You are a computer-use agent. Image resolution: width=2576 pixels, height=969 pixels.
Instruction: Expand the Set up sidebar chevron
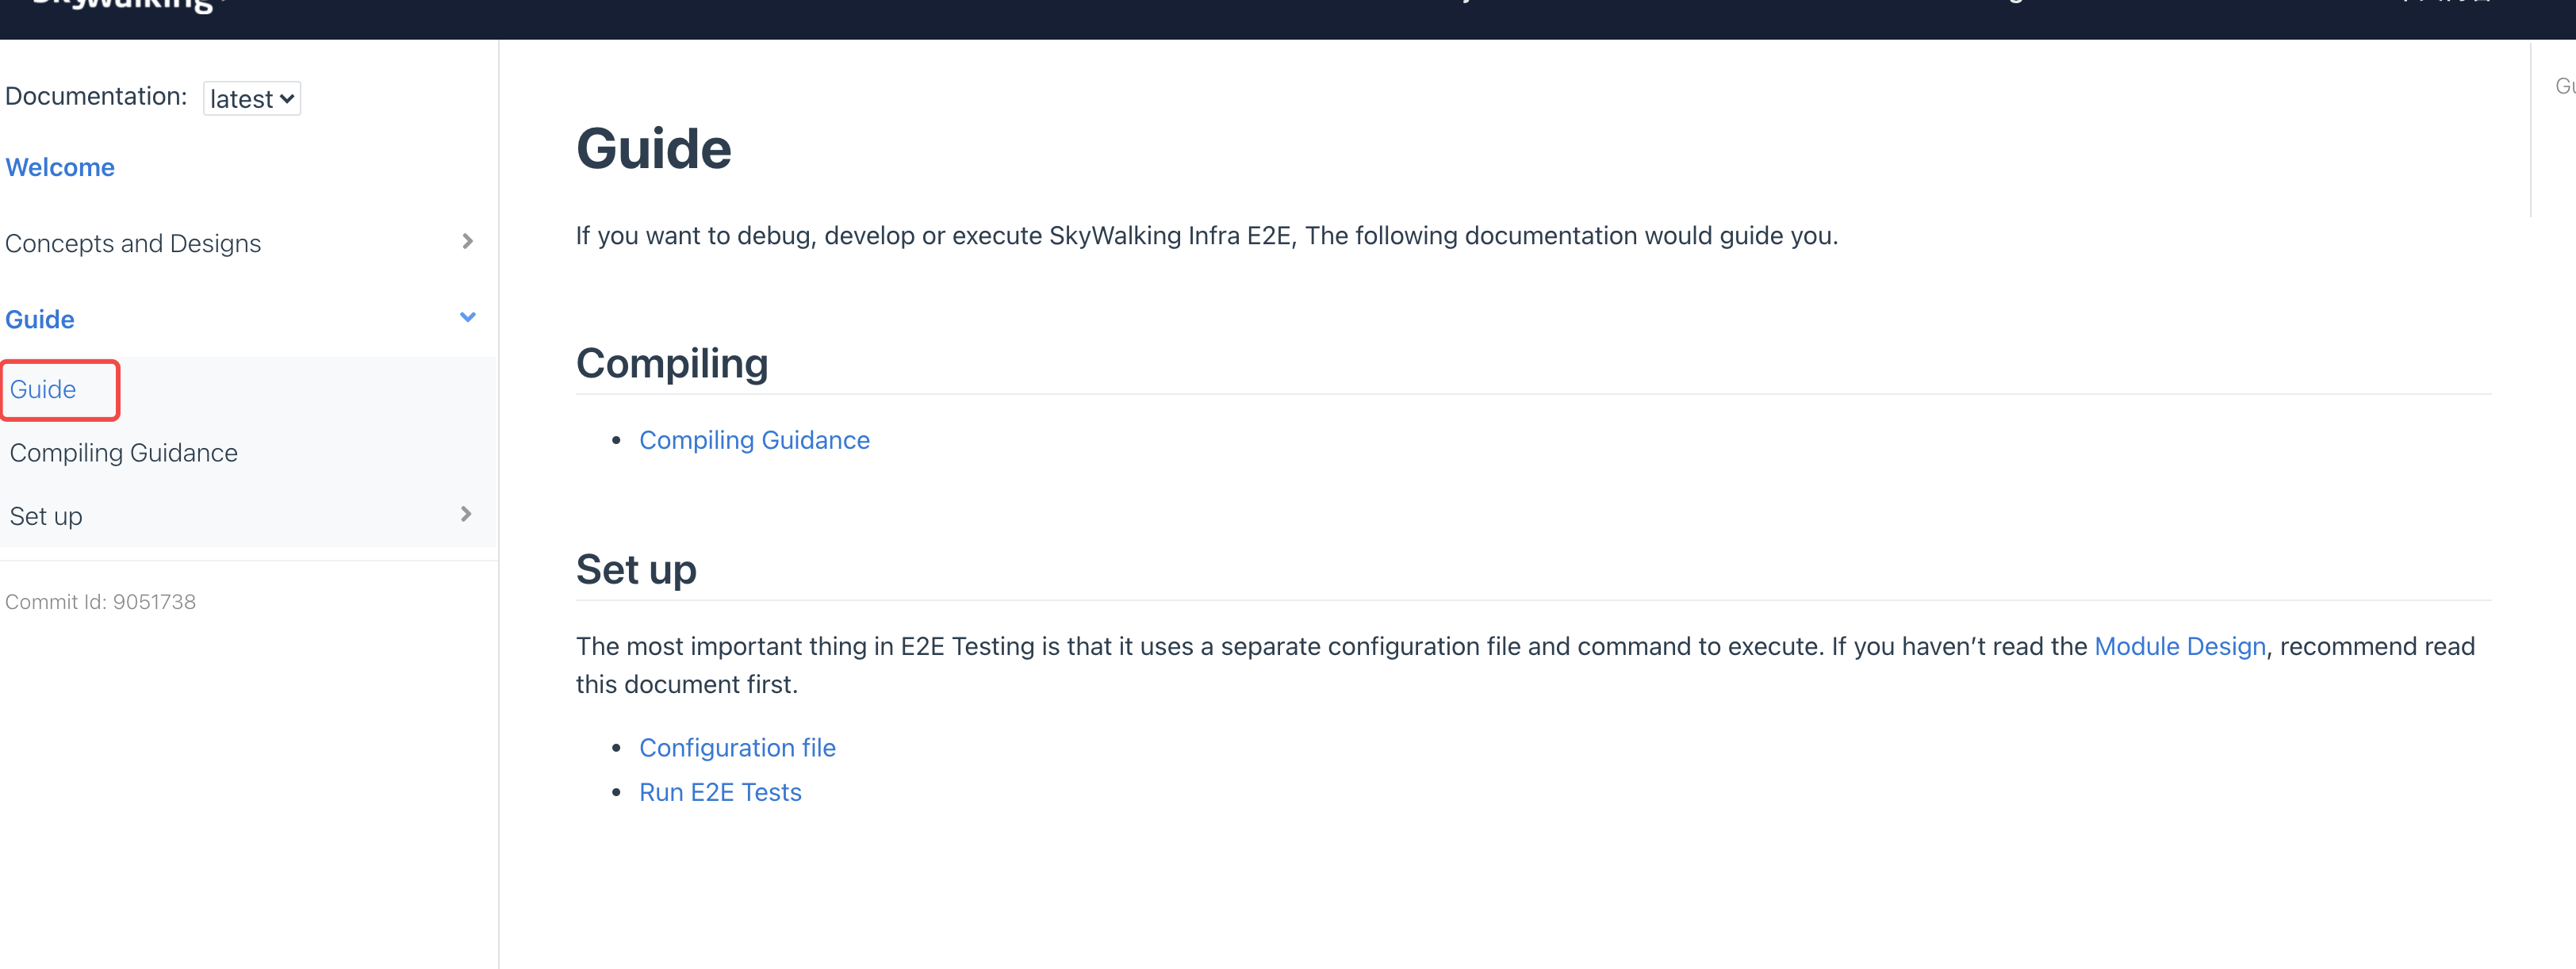(x=466, y=514)
